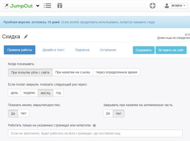Switch to the 'Дизайн и текст' tab

coord(53,50)
